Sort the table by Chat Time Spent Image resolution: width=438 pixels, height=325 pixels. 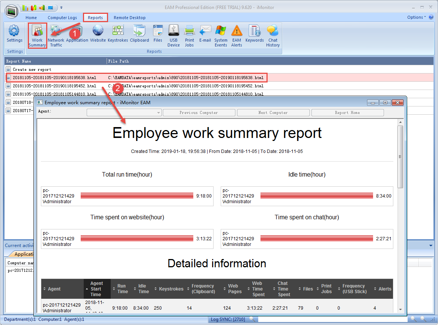coord(282,289)
